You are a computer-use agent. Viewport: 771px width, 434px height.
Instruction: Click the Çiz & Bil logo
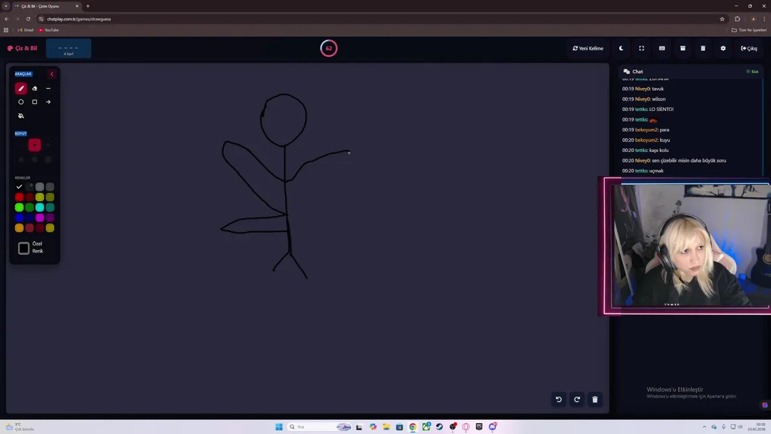(x=22, y=48)
